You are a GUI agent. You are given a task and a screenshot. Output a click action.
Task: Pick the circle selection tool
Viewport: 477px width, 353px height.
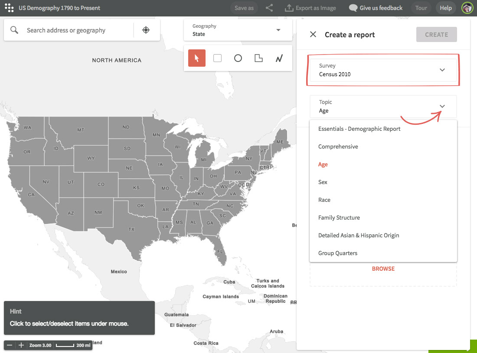point(238,58)
